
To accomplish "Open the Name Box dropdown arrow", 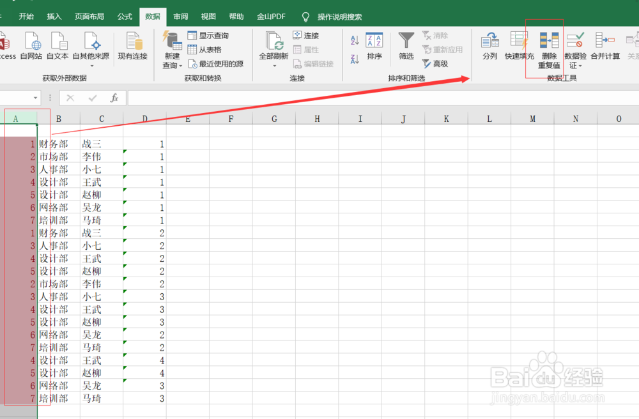I will [x=35, y=98].
